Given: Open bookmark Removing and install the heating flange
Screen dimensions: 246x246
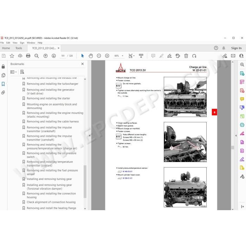Looking at the screenshot, I should pyautogui.click(x=51, y=208).
